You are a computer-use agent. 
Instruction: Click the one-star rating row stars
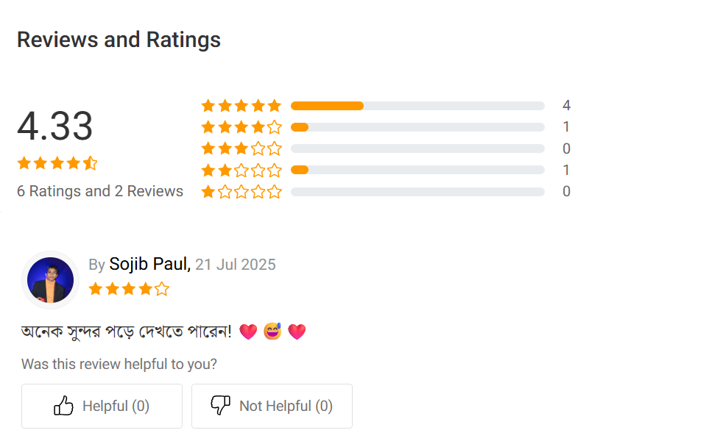[241, 192]
